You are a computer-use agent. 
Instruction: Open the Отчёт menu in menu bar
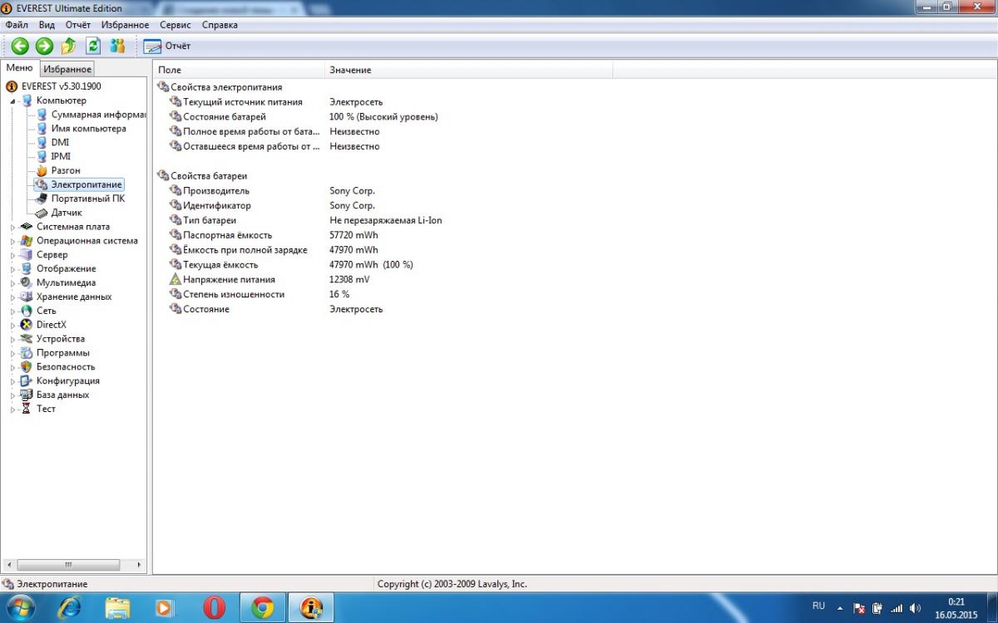[x=78, y=25]
